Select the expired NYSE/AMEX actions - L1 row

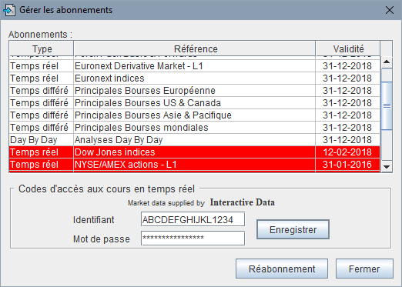(195, 165)
